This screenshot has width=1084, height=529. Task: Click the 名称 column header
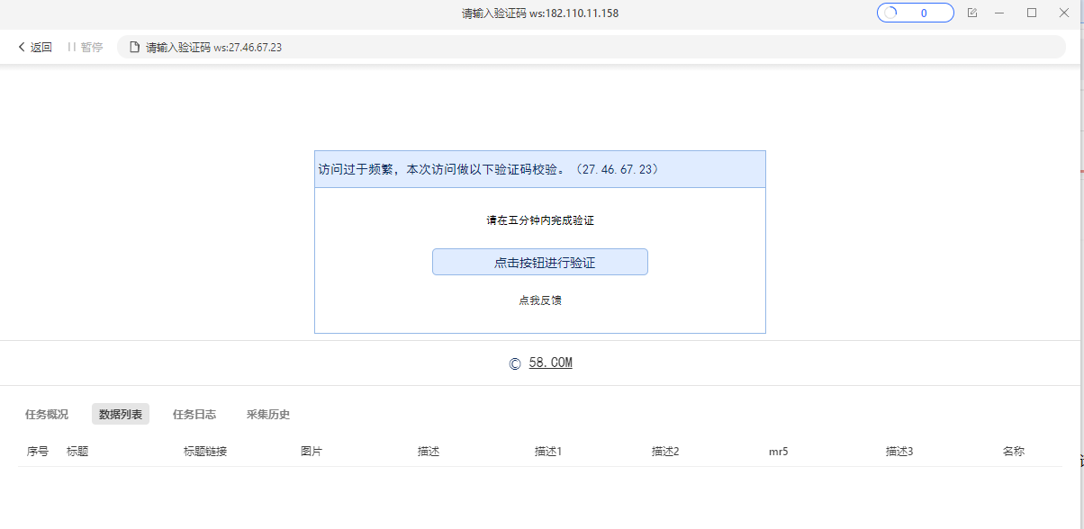(1014, 452)
